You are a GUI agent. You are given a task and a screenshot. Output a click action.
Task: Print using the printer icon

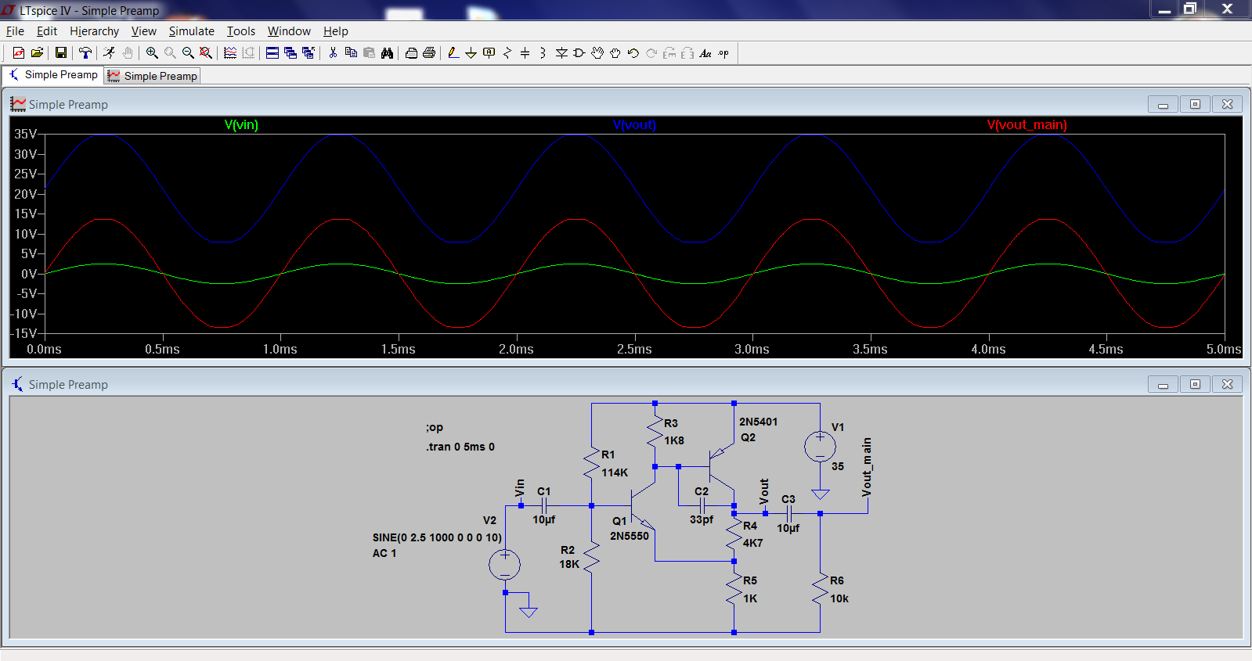click(x=429, y=52)
